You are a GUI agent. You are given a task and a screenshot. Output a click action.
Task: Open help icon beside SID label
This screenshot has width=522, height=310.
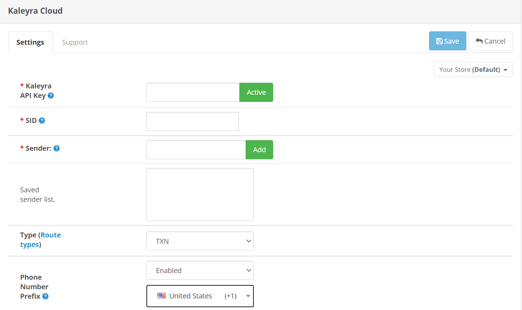pyautogui.click(x=42, y=120)
